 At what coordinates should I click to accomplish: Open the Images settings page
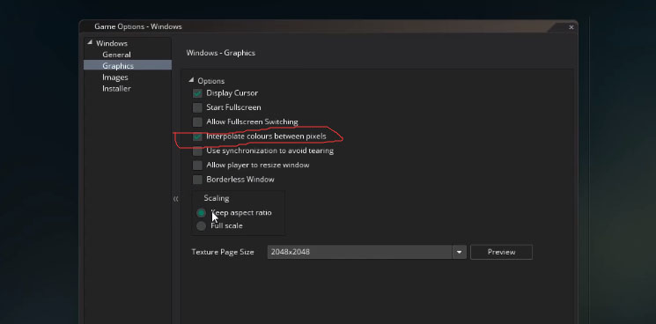[x=115, y=77]
